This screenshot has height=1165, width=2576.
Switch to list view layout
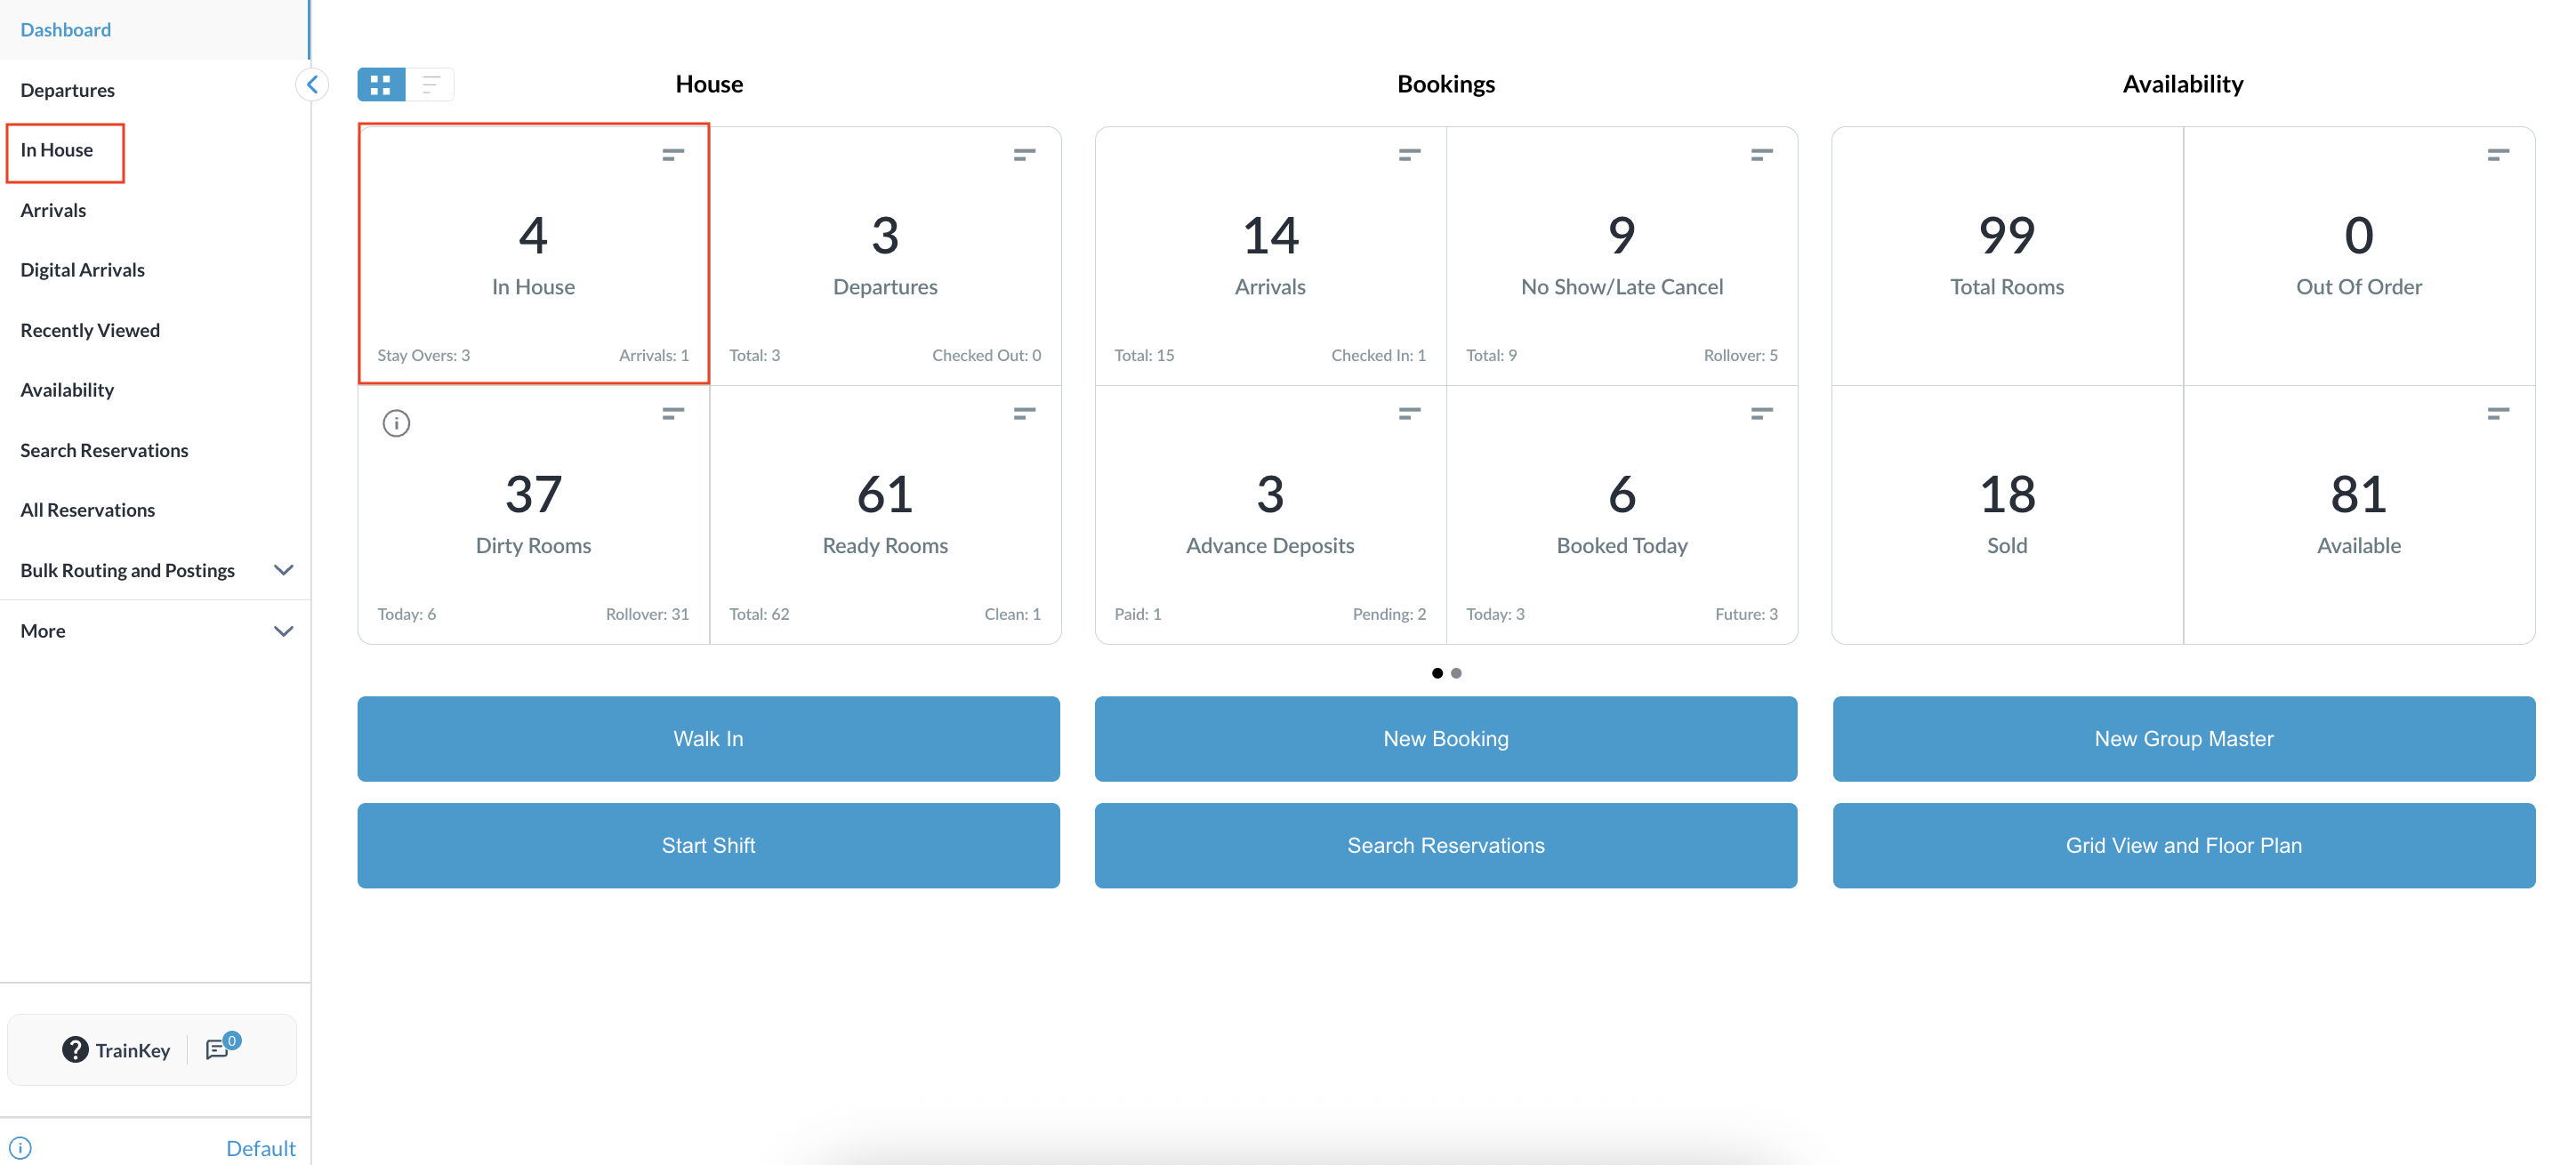pos(431,85)
